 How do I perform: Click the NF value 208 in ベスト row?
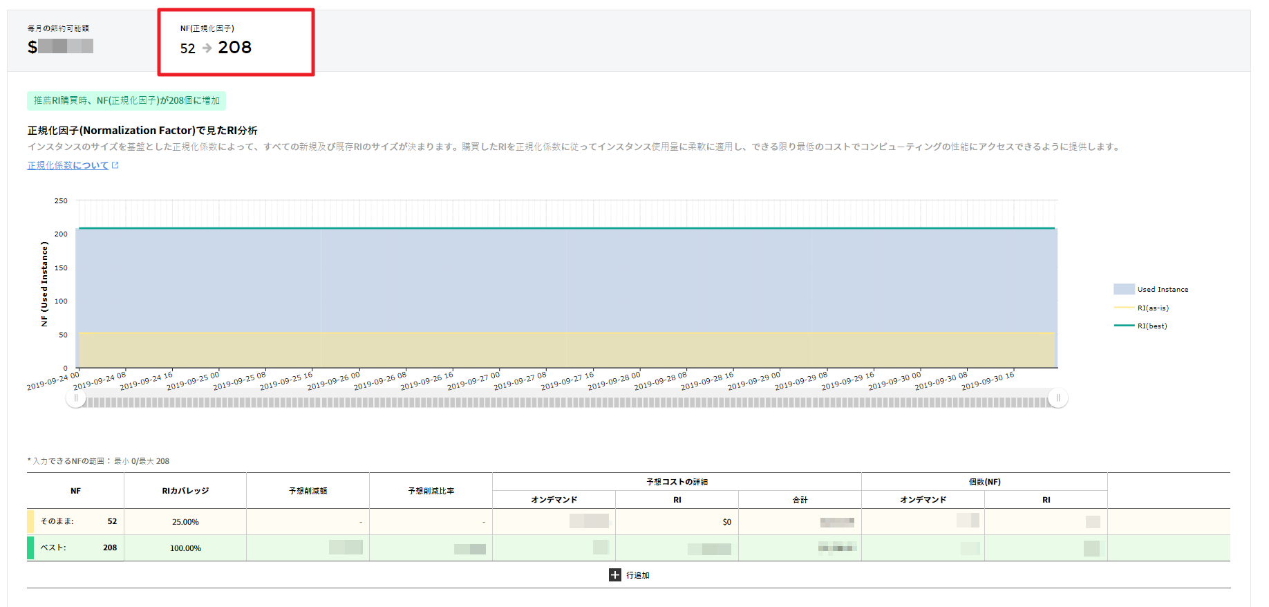point(110,548)
